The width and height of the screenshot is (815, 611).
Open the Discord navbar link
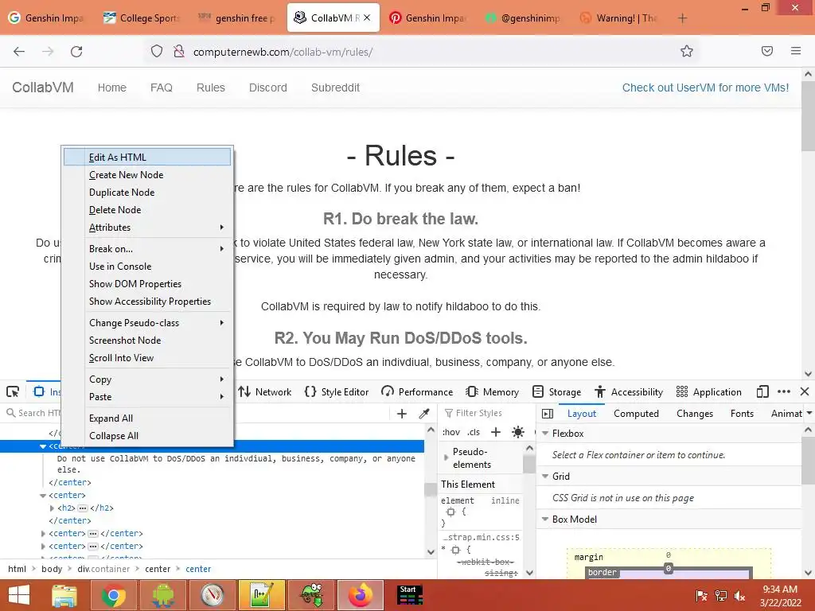click(x=267, y=88)
